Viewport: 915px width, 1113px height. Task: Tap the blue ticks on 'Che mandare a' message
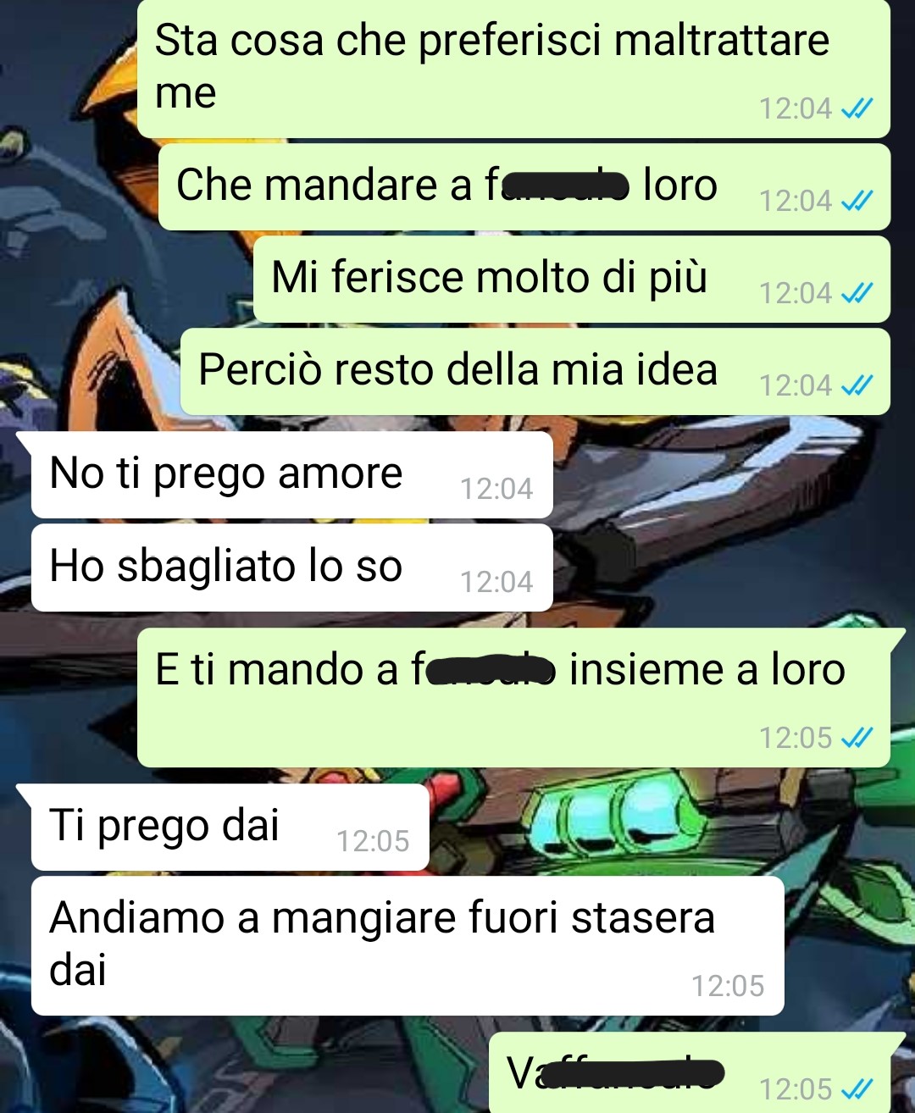click(x=857, y=201)
